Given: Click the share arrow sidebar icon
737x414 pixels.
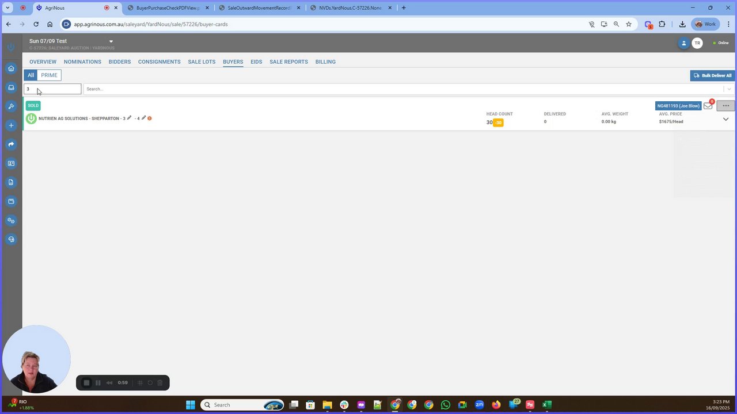Looking at the screenshot, I should pyautogui.click(x=11, y=144).
